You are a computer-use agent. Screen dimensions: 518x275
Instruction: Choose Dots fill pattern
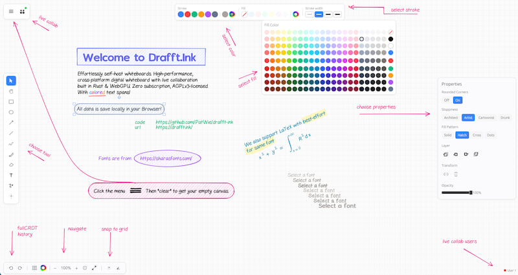click(491, 135)
